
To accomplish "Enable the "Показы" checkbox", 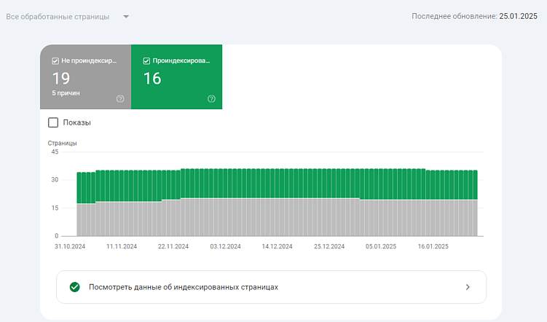I will pos(53,122).
